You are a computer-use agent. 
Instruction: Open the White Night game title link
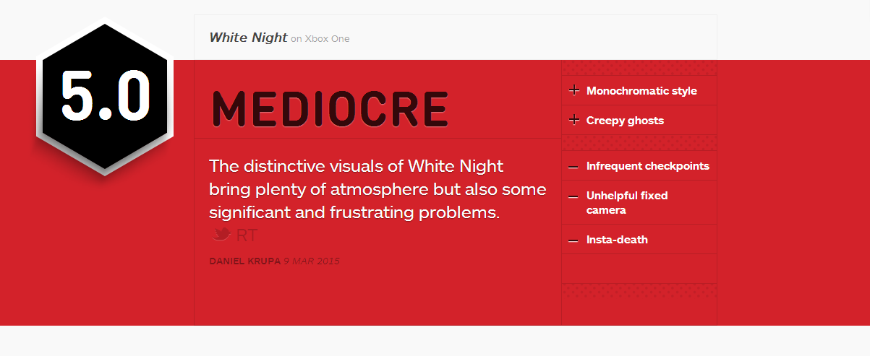click(x=248, y=38)
